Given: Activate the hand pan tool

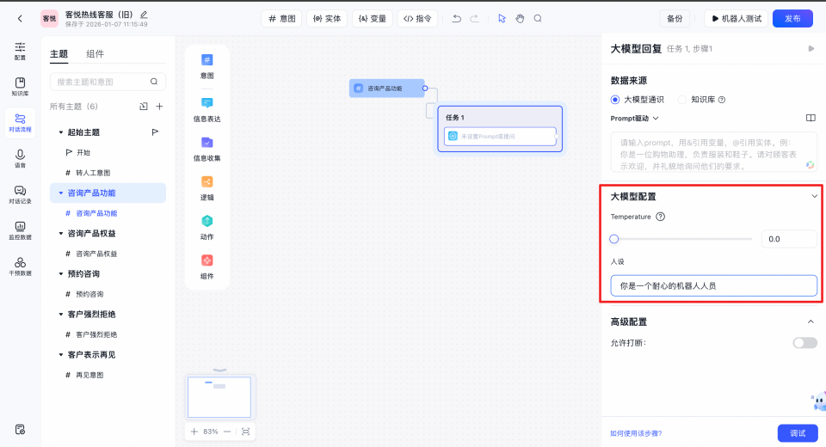Looking at the screenshot, I should [x=520, y=18].
